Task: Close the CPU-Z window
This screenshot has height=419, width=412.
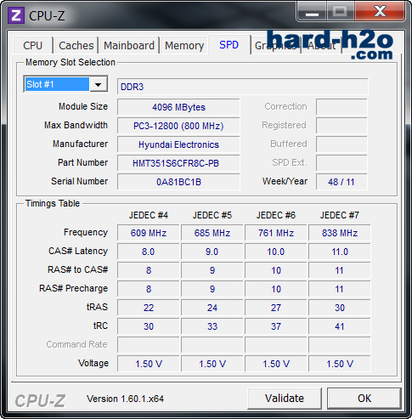Action: tap(380, 11)
